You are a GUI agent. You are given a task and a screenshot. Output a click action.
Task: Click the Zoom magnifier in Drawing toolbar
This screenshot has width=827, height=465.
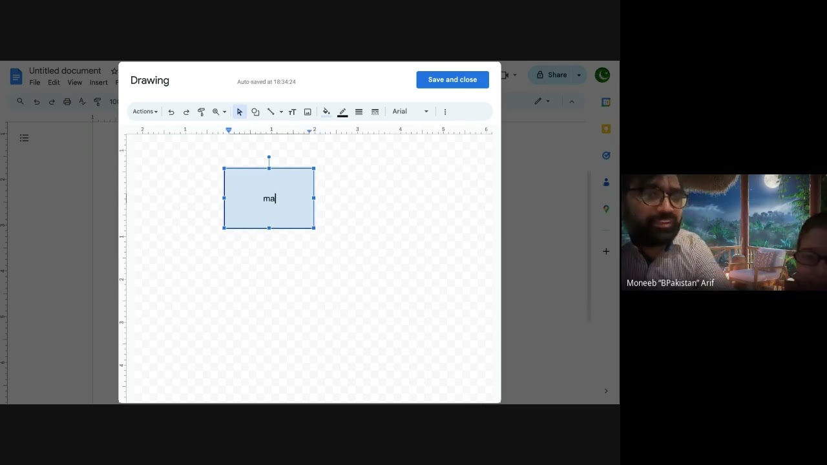click(x=216, y=112)
